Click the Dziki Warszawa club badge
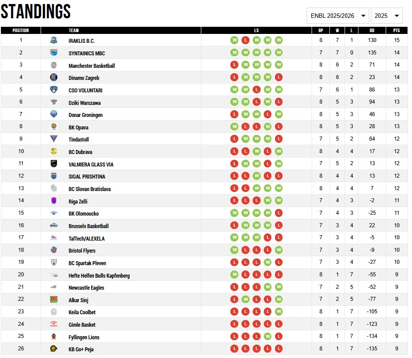This screenshot has height=358, width=412. pyautogui.click(x=54, y=102)
